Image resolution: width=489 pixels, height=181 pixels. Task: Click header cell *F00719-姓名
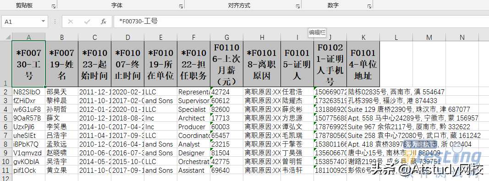62,64
